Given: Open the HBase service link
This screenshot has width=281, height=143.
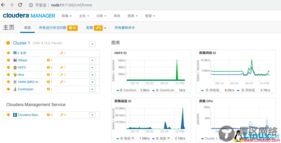Looking at the screenshot, I should (x=22, y=60).
